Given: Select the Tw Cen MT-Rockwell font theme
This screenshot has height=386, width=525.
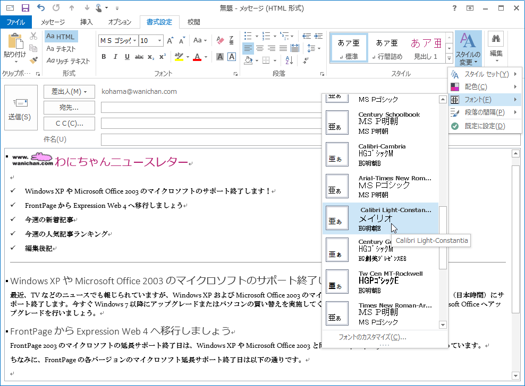Looking at the screenshot, I should 380,282.
